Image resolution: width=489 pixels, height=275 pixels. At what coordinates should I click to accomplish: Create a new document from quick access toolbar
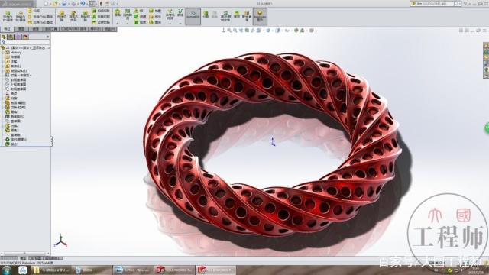pyautogui.click(x=46, y=3)
